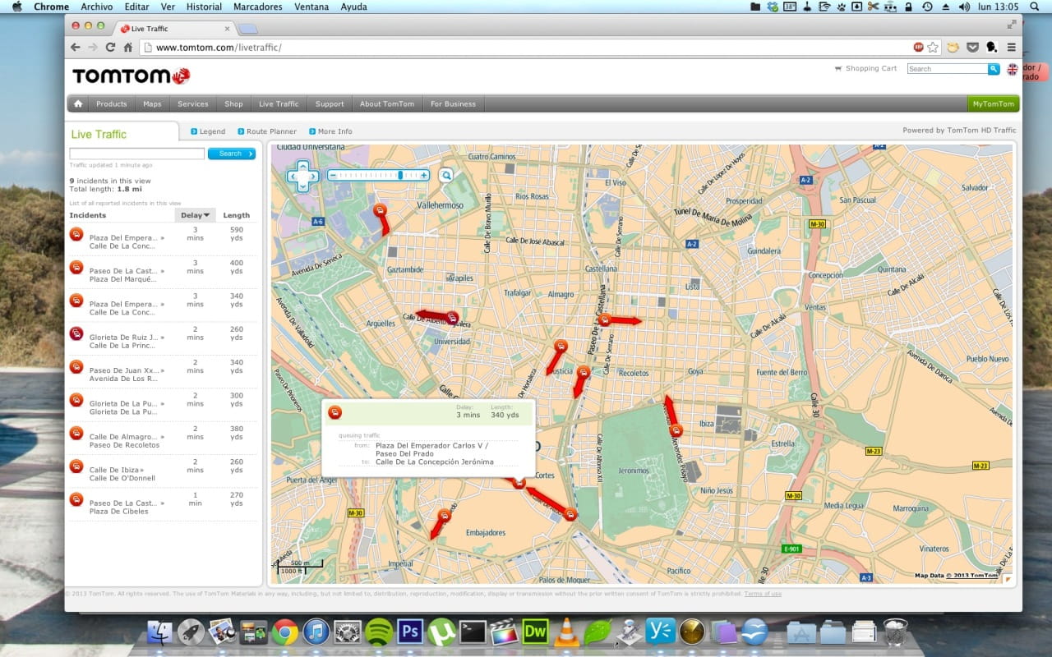Screen dimensions: 1052x657
Task: Click the map zoom-in plus button
Action: tap(424, 175)
